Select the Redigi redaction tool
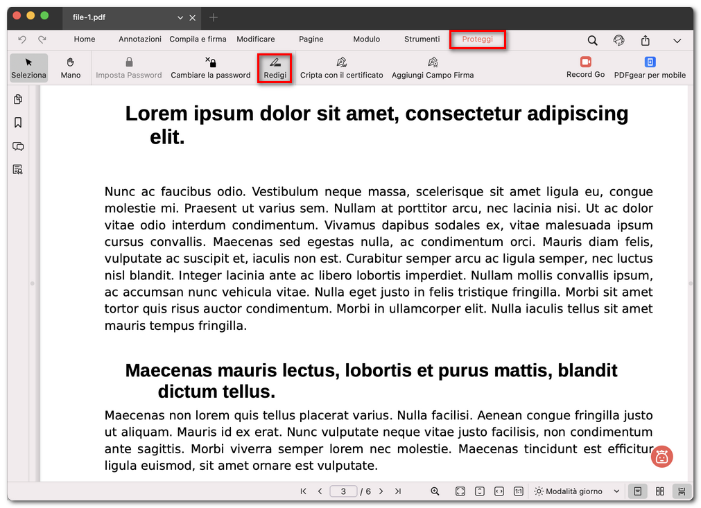Viewport: 701px width, 508px height. coord(275,67)
